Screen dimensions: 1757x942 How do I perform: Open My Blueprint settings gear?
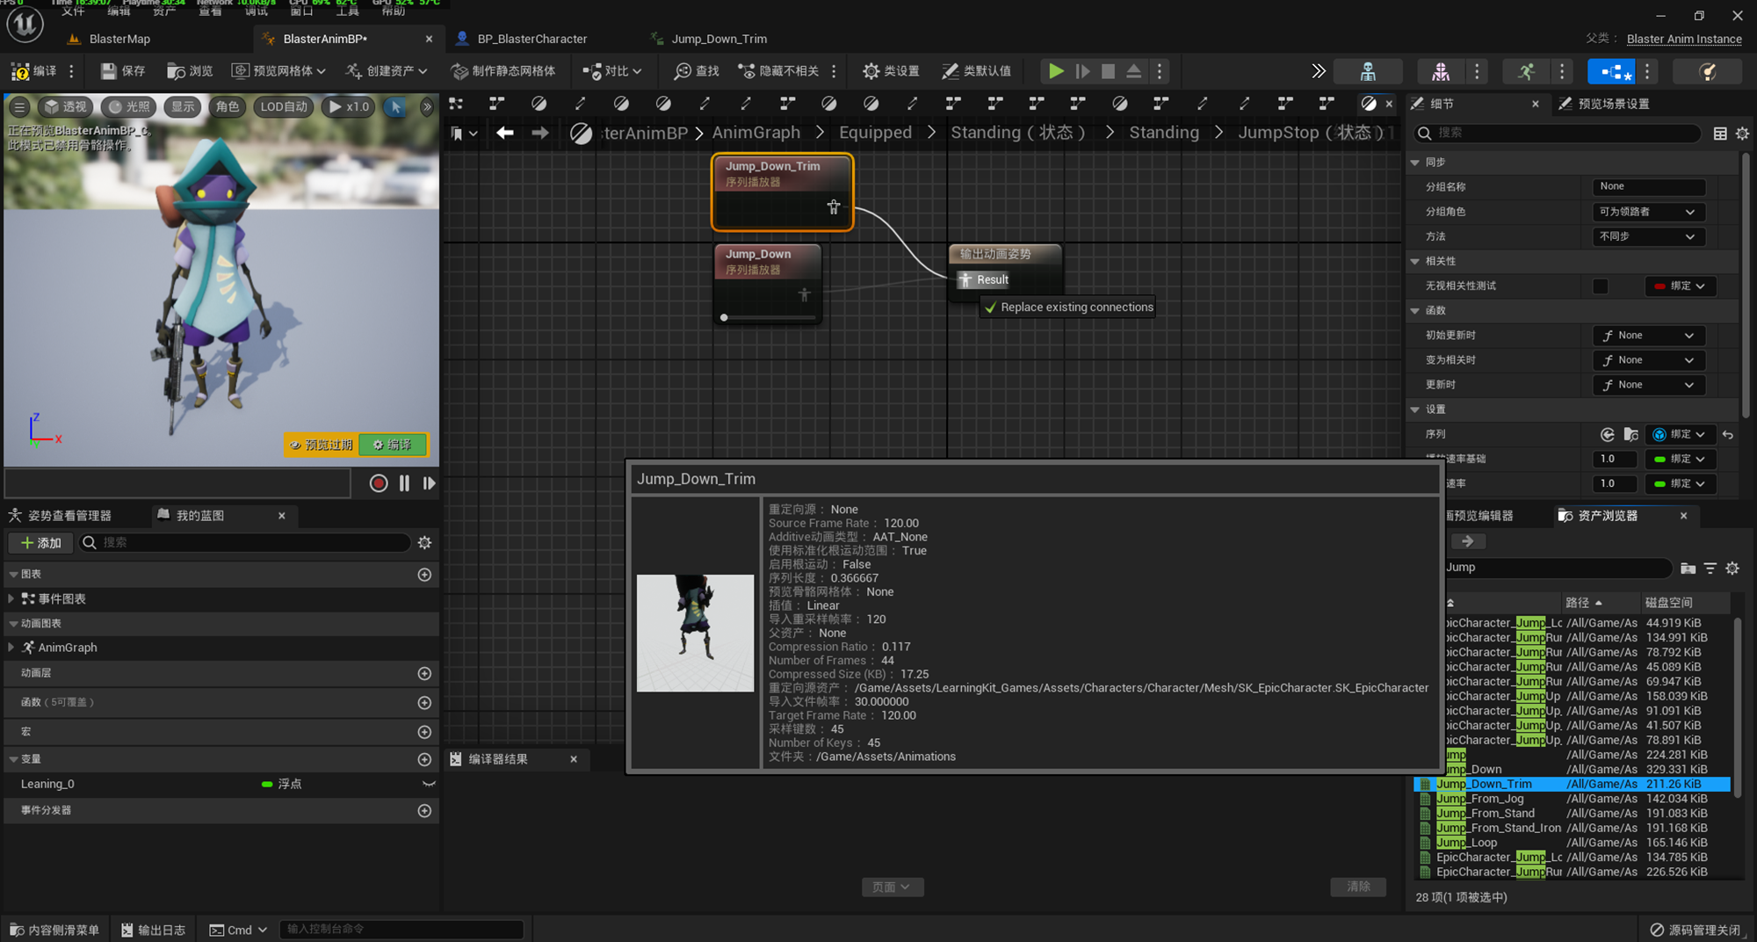425,543
